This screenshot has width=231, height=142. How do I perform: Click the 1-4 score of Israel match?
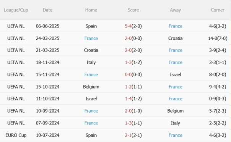pyautogui.click(x=128, y=98)
